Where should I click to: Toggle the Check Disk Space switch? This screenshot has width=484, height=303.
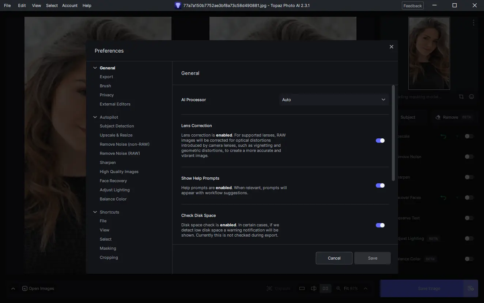click(x=380, y=225)
